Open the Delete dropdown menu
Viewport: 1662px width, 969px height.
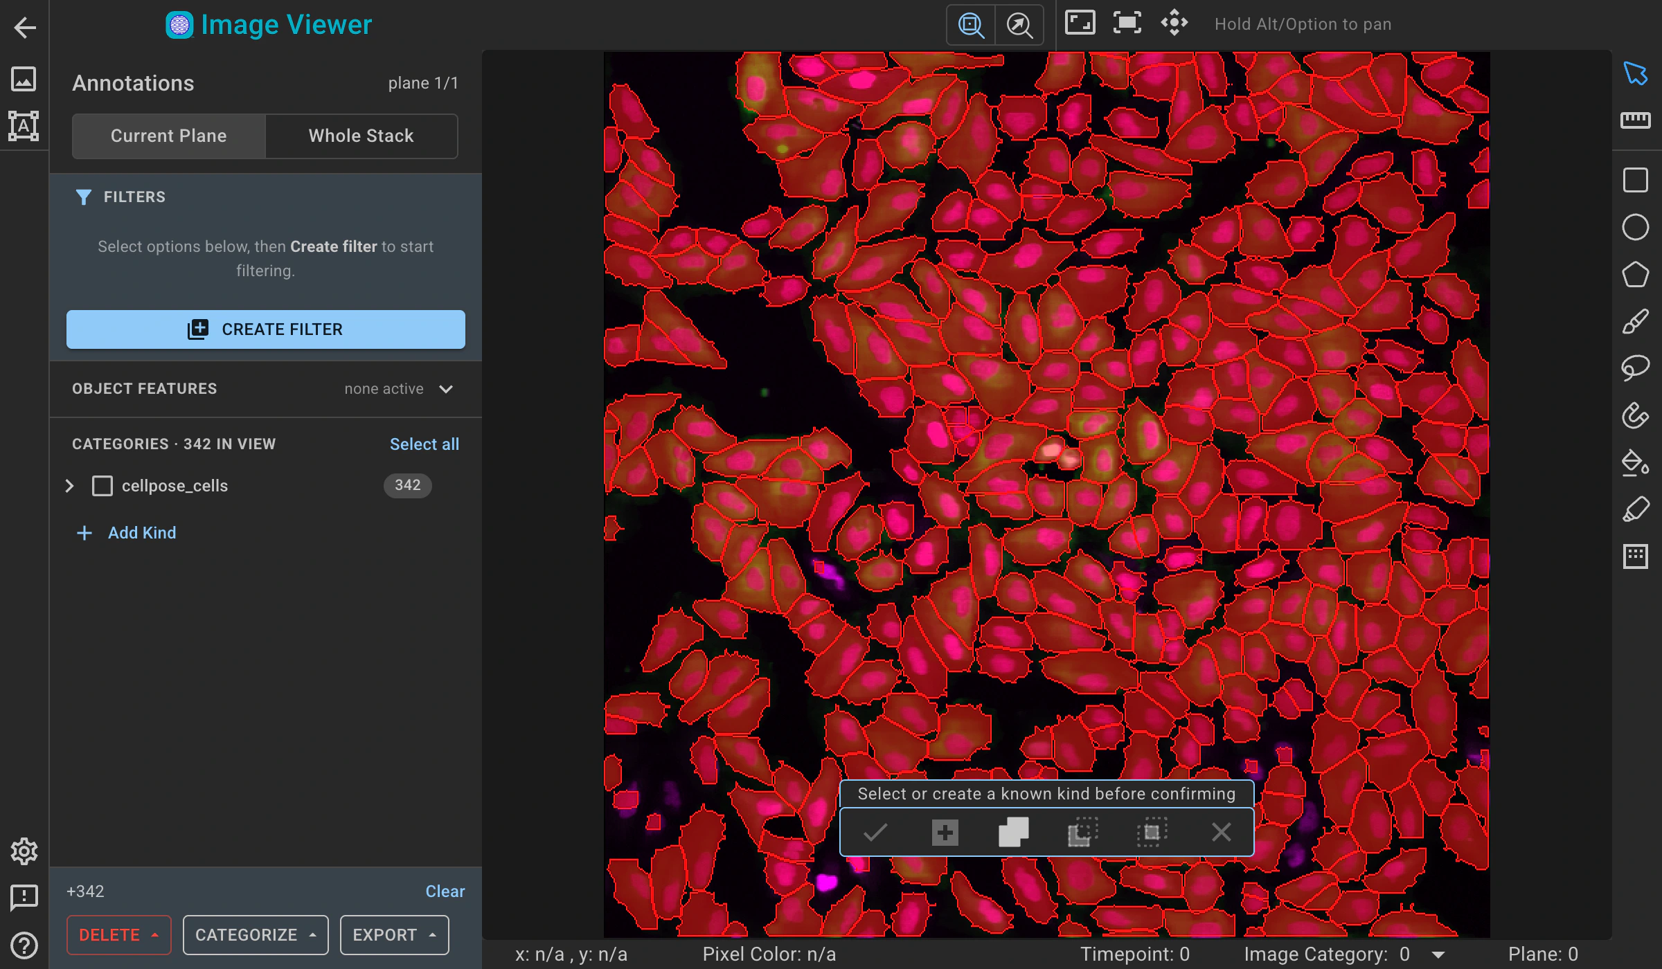point(119,935)
